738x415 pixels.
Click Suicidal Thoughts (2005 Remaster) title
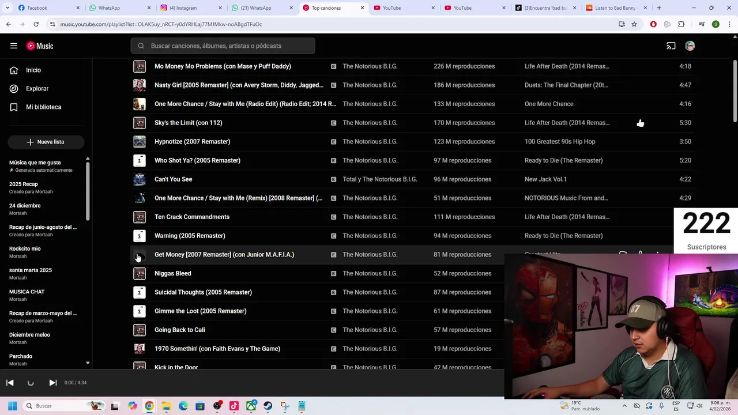click(203, 292)
